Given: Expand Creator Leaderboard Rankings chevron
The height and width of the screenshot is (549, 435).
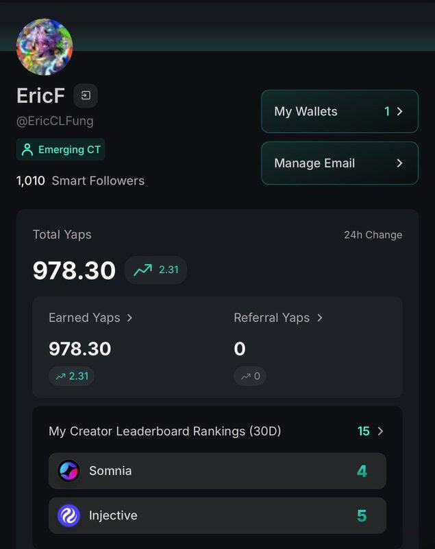Looking at the screenshot, I should [381, 431].
